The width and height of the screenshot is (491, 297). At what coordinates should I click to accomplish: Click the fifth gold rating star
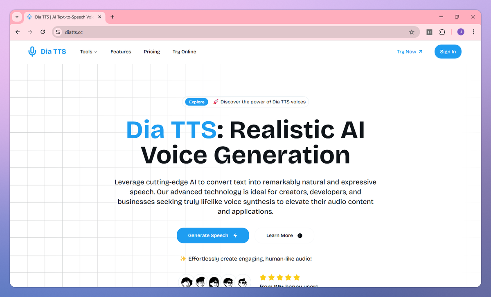point(297,277)
